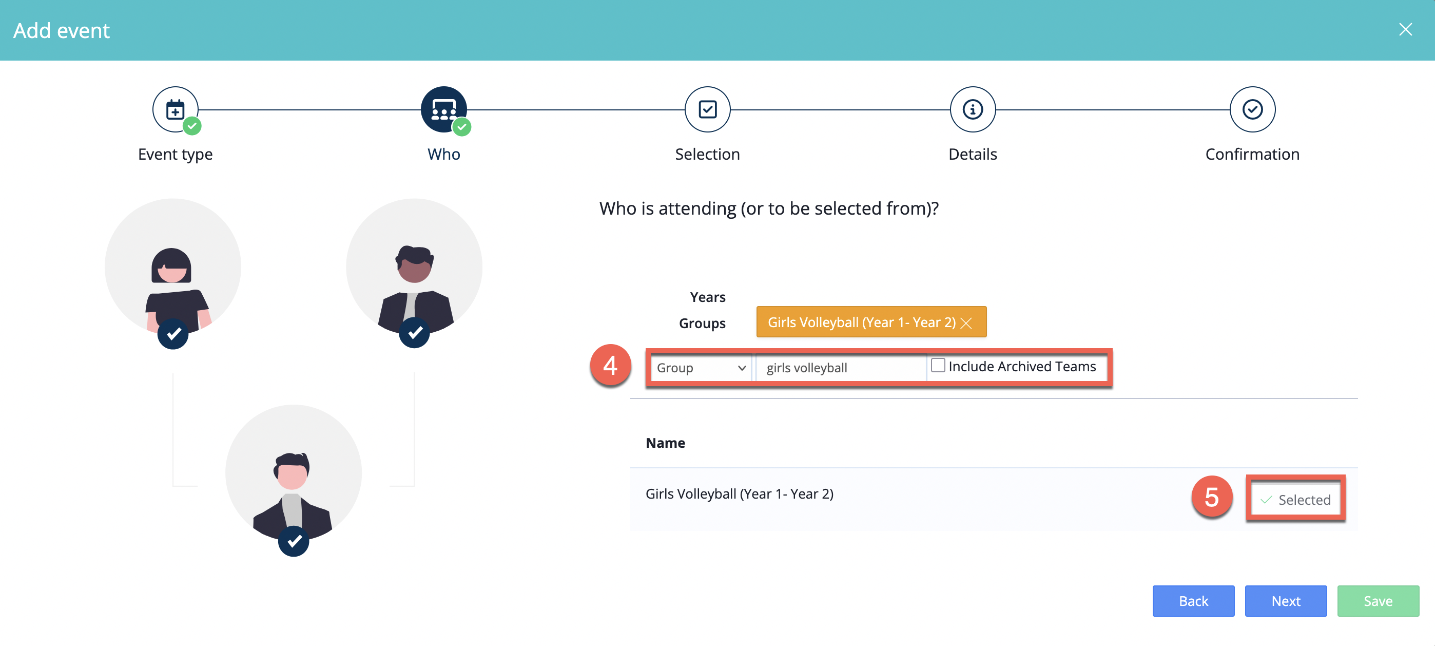Click the Selection step checkbox icon

pos(707,109)
